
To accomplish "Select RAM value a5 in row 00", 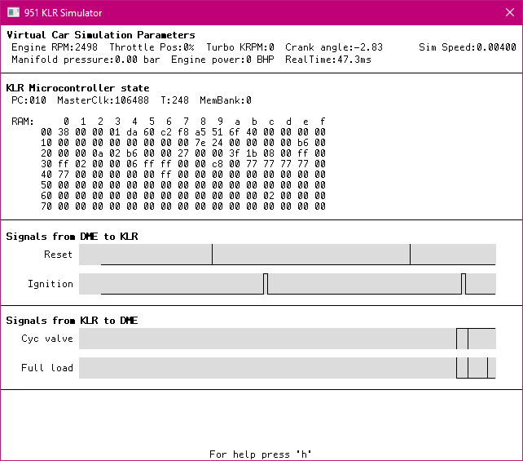I will click(x=200, y=132).
